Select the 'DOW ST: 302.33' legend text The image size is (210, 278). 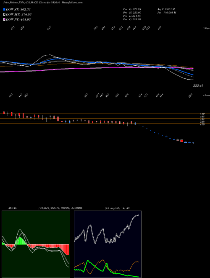point(18,9)
